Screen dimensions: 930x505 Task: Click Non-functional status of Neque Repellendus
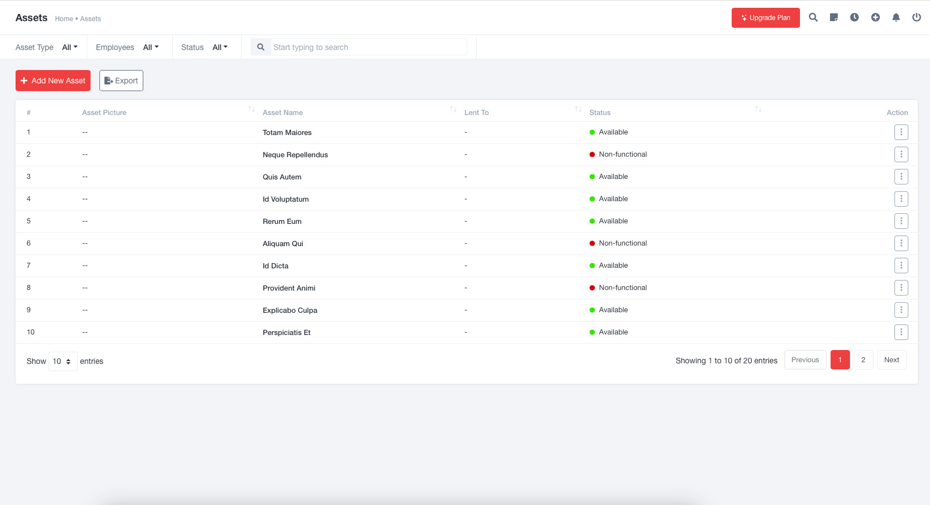click(618, 154)
